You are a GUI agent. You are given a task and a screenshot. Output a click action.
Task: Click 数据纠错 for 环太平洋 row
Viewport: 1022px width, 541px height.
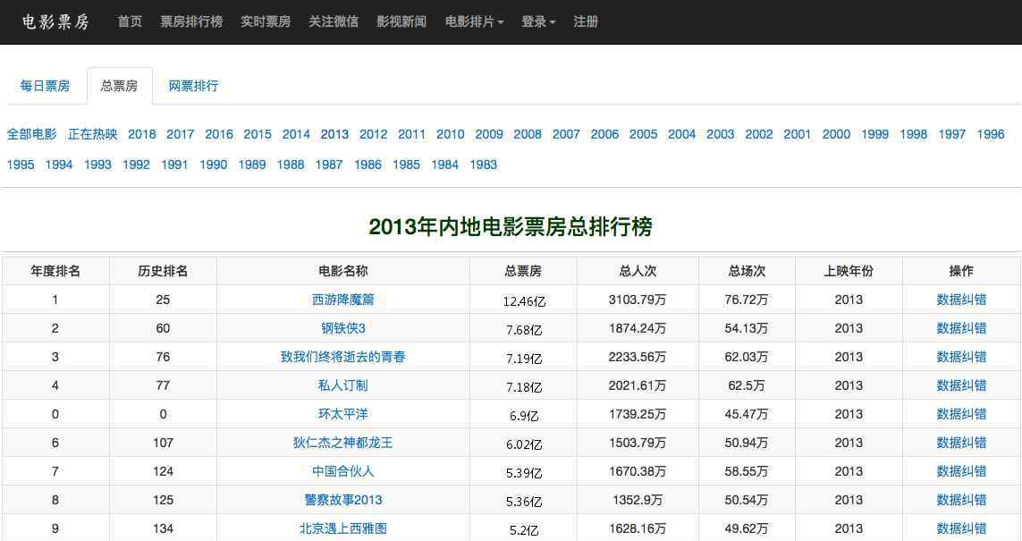pyautogui.click(x=961, y=415)
